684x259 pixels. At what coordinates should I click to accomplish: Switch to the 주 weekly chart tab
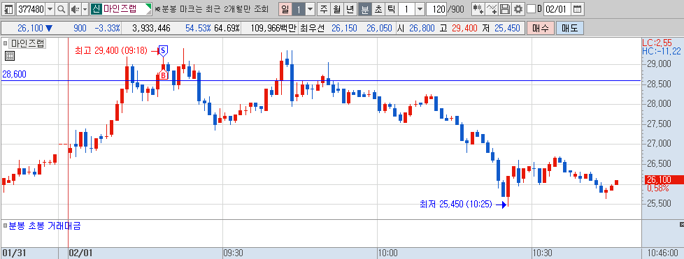click(x=323, y=8)
